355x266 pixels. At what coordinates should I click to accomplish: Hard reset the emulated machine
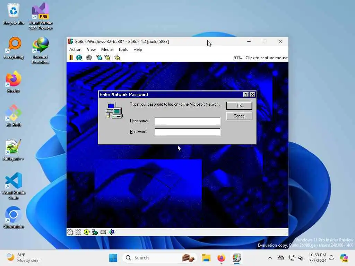click(79, 58)
